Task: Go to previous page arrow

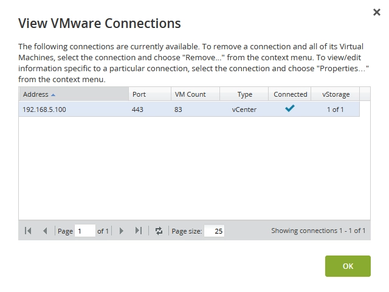Action: pos(45,231)
